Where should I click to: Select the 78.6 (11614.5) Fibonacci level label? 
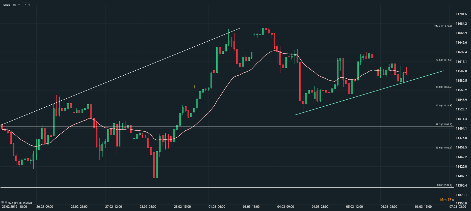[x=443, y=60]
